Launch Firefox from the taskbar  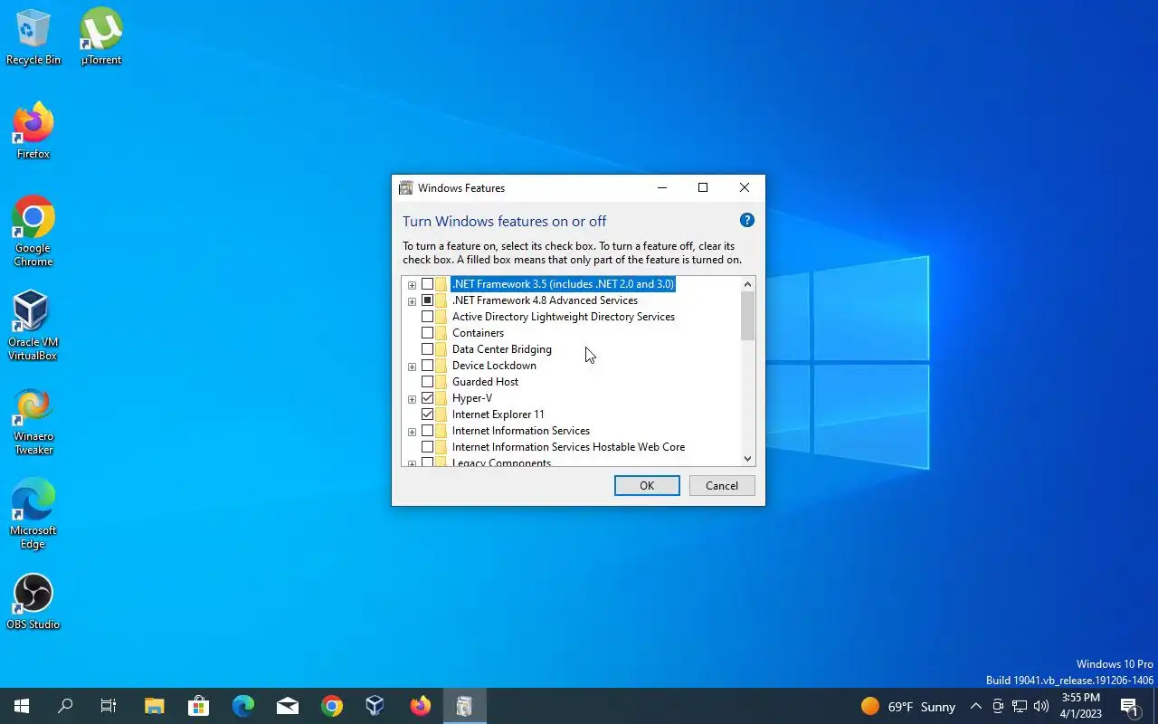[420, 706]
